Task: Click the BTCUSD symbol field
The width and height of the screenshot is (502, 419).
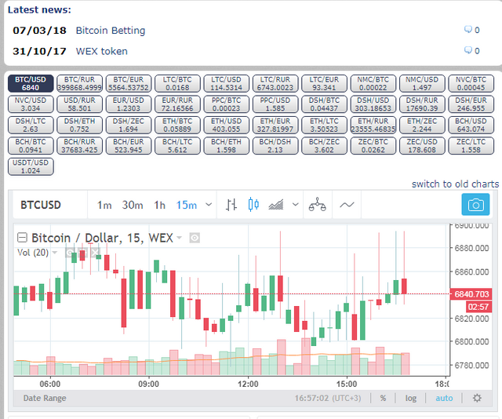Action: (41, 205)
